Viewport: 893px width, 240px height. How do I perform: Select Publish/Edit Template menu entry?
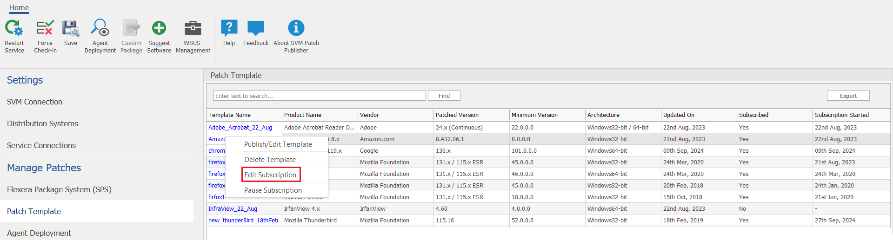pos(278,144)
